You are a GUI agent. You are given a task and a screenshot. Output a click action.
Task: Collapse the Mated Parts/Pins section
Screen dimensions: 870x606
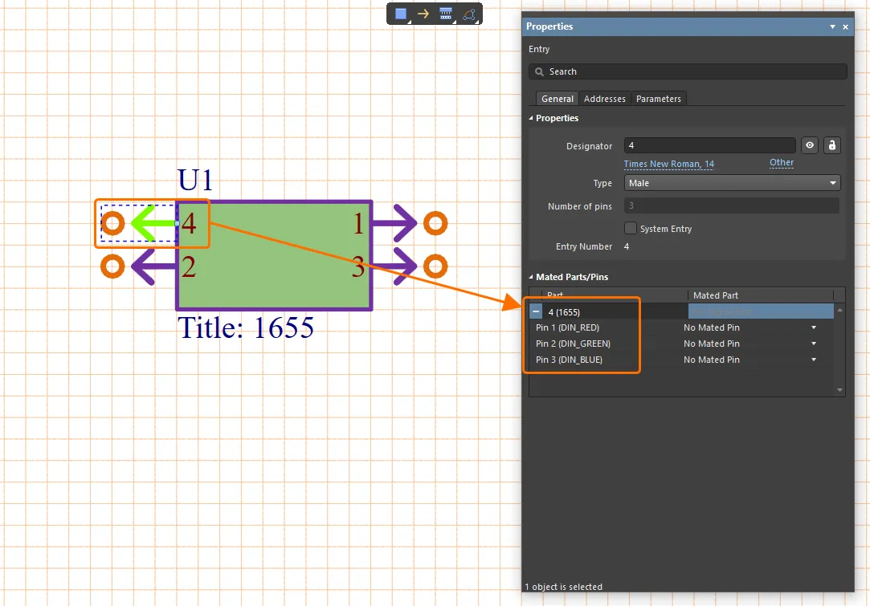tap(531, 277)
